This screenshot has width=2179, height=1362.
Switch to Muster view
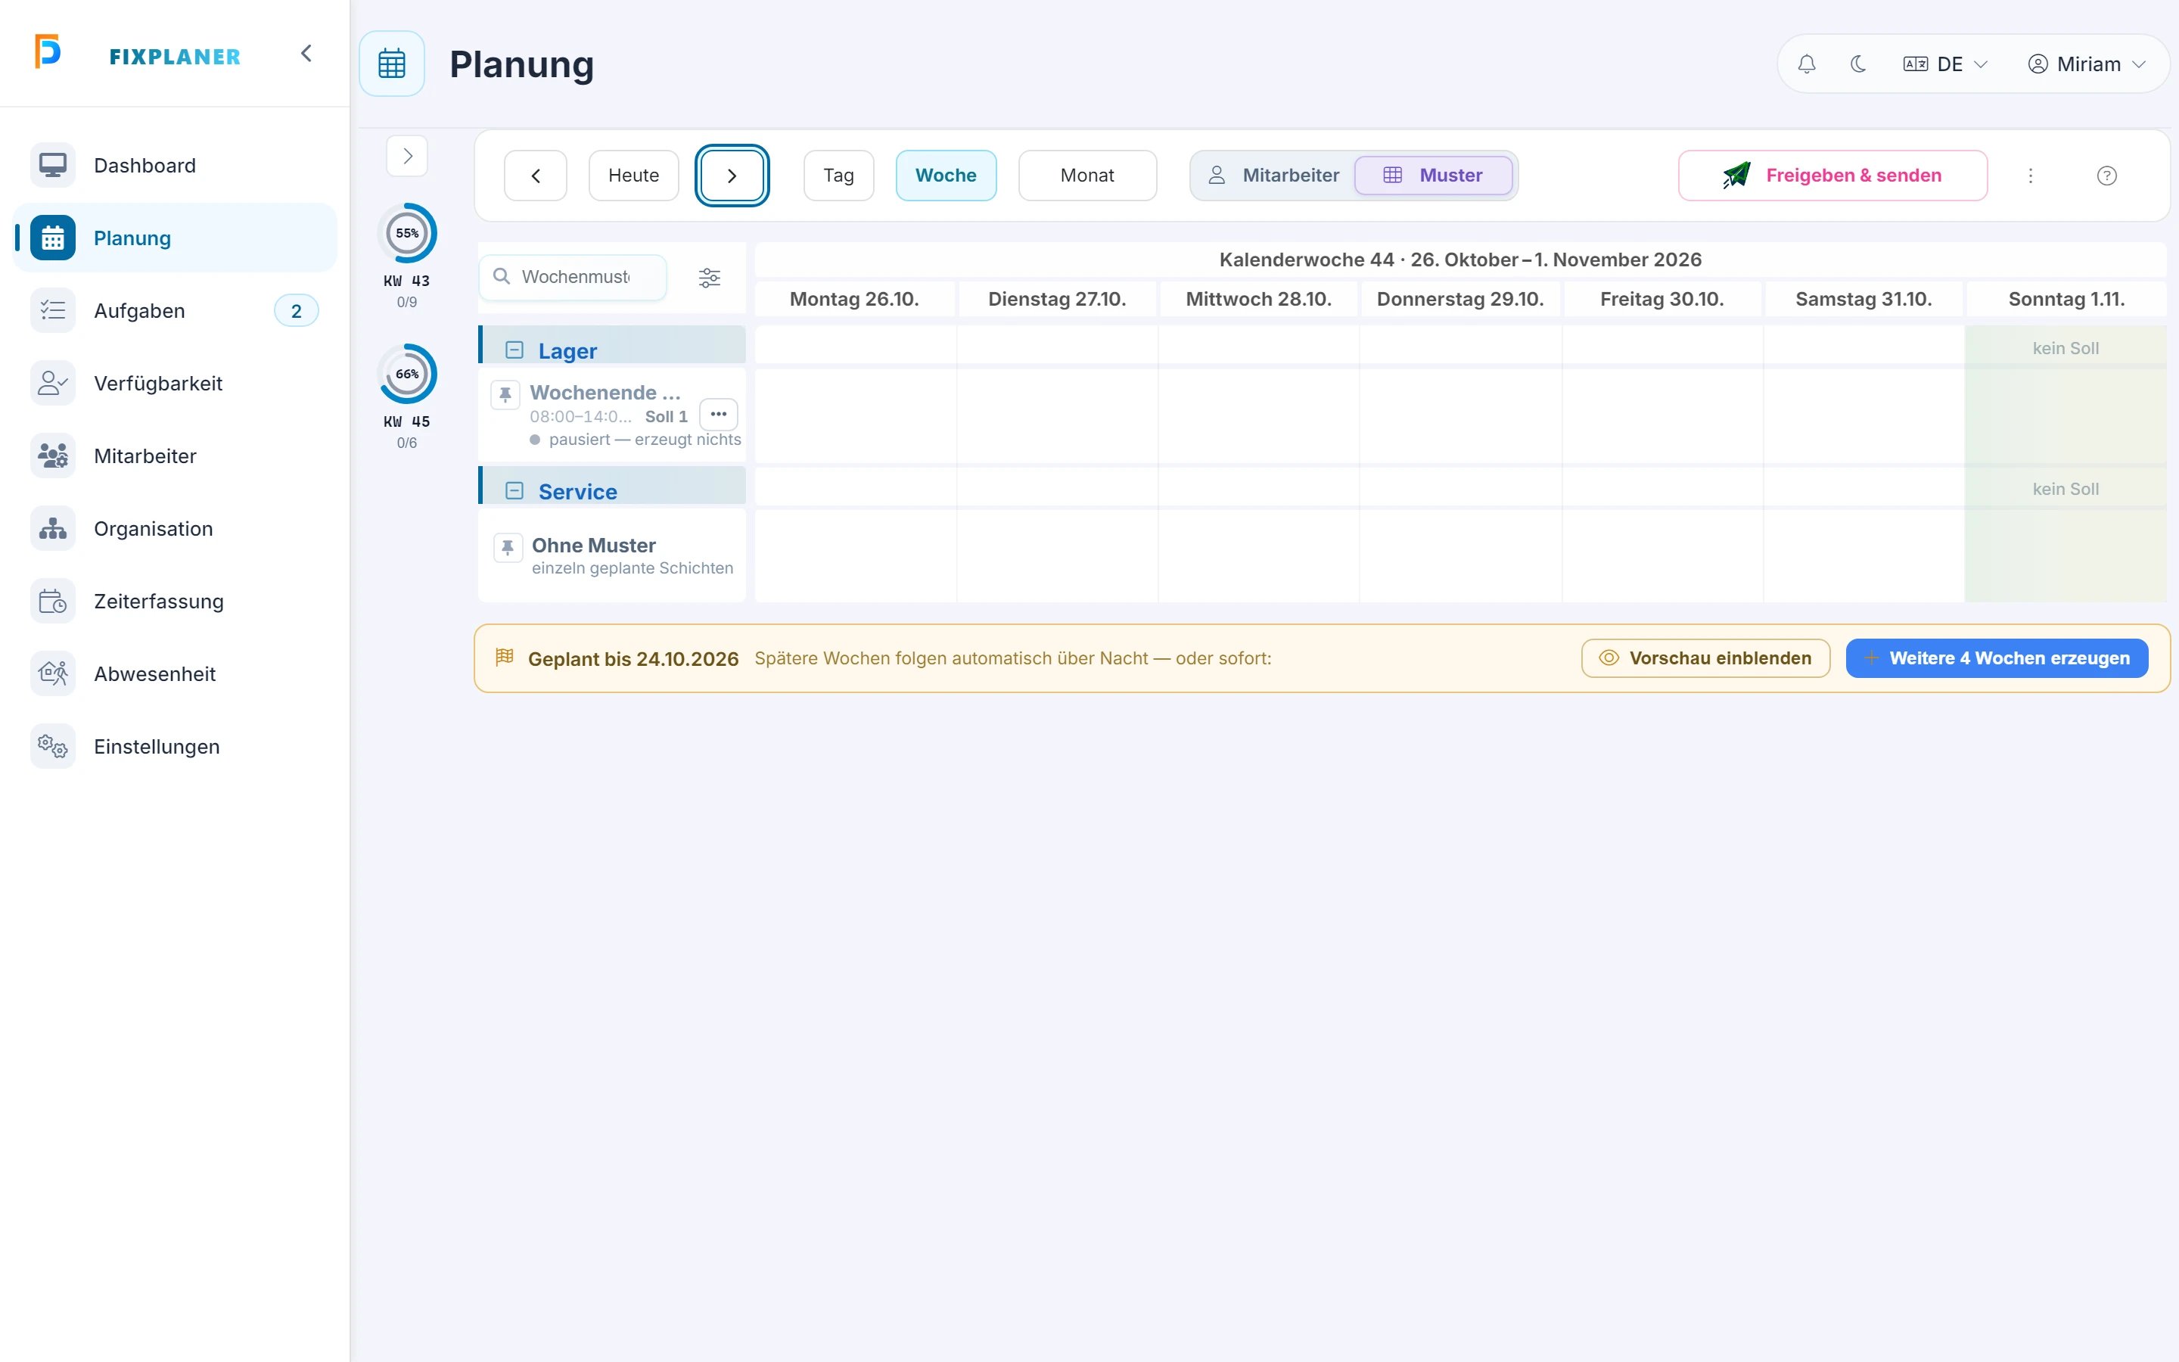[1434, 176]
